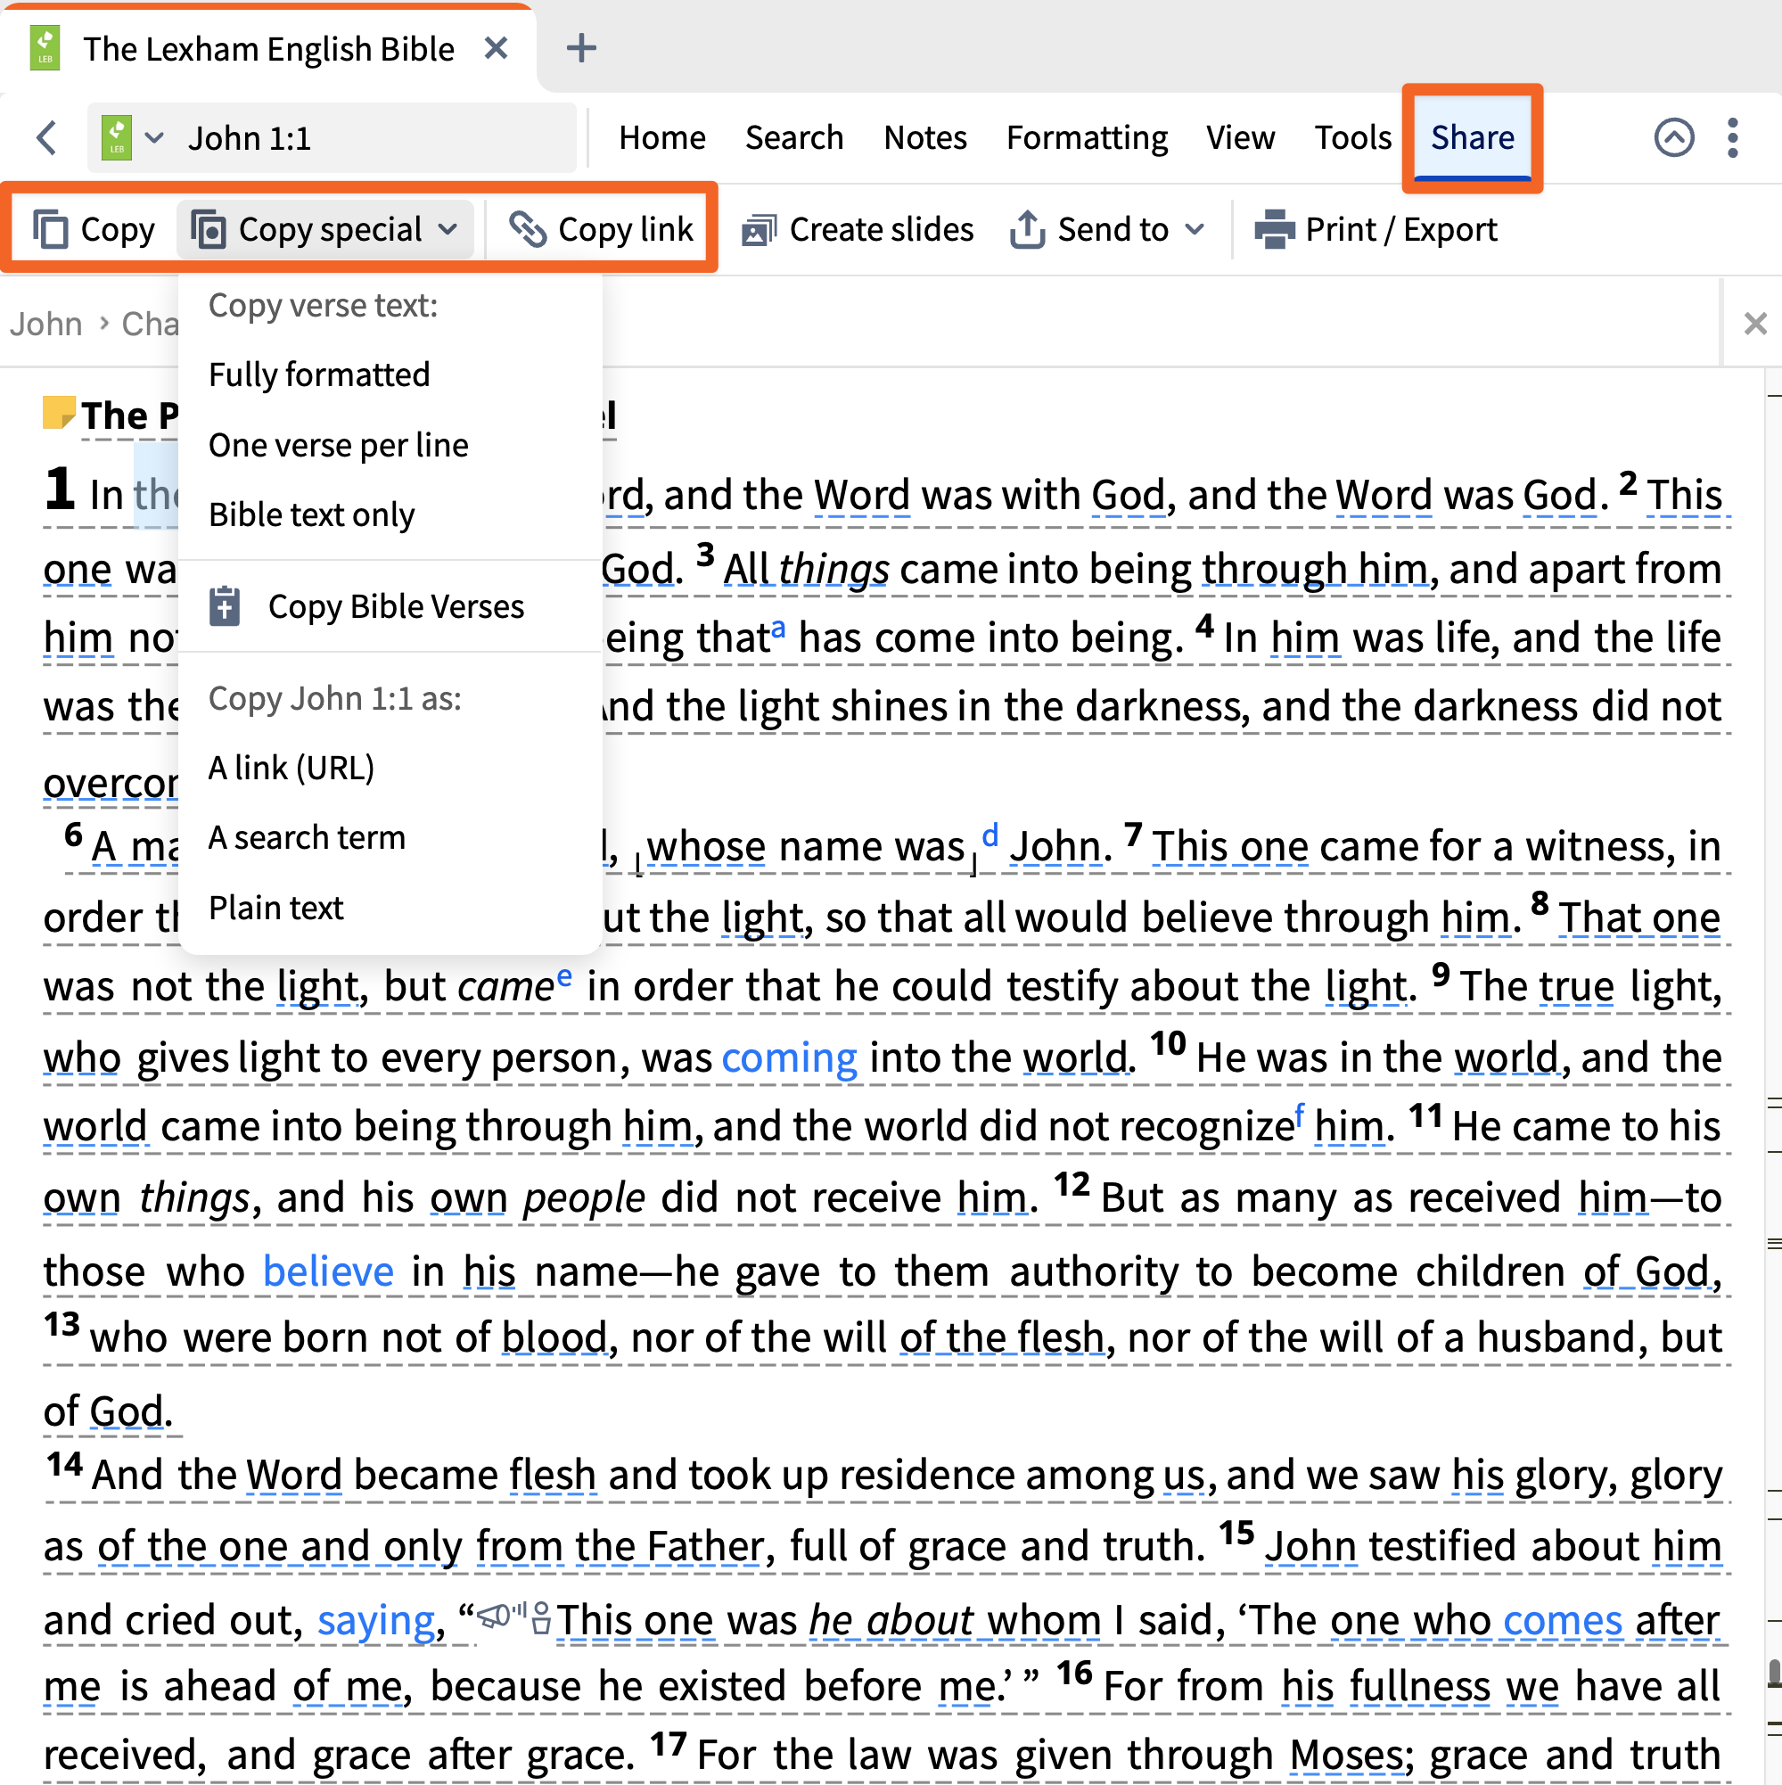Copy John 1:1 as Plain text

pos(275,908)
